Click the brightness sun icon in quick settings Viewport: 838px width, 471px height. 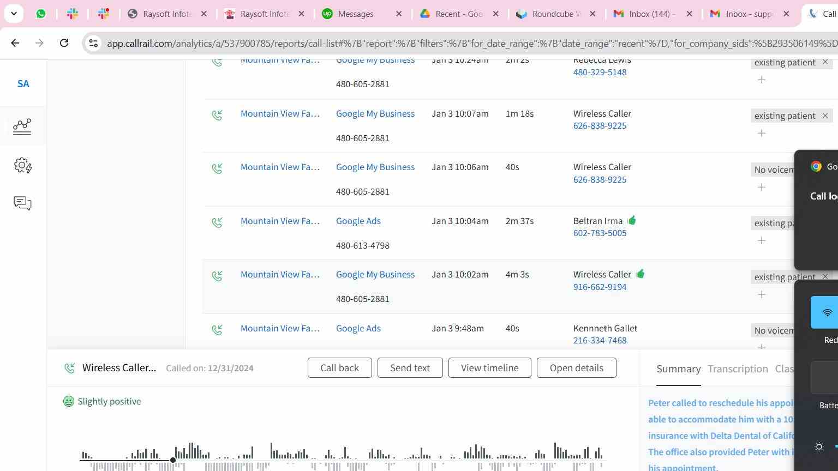(x=819, y=447)
